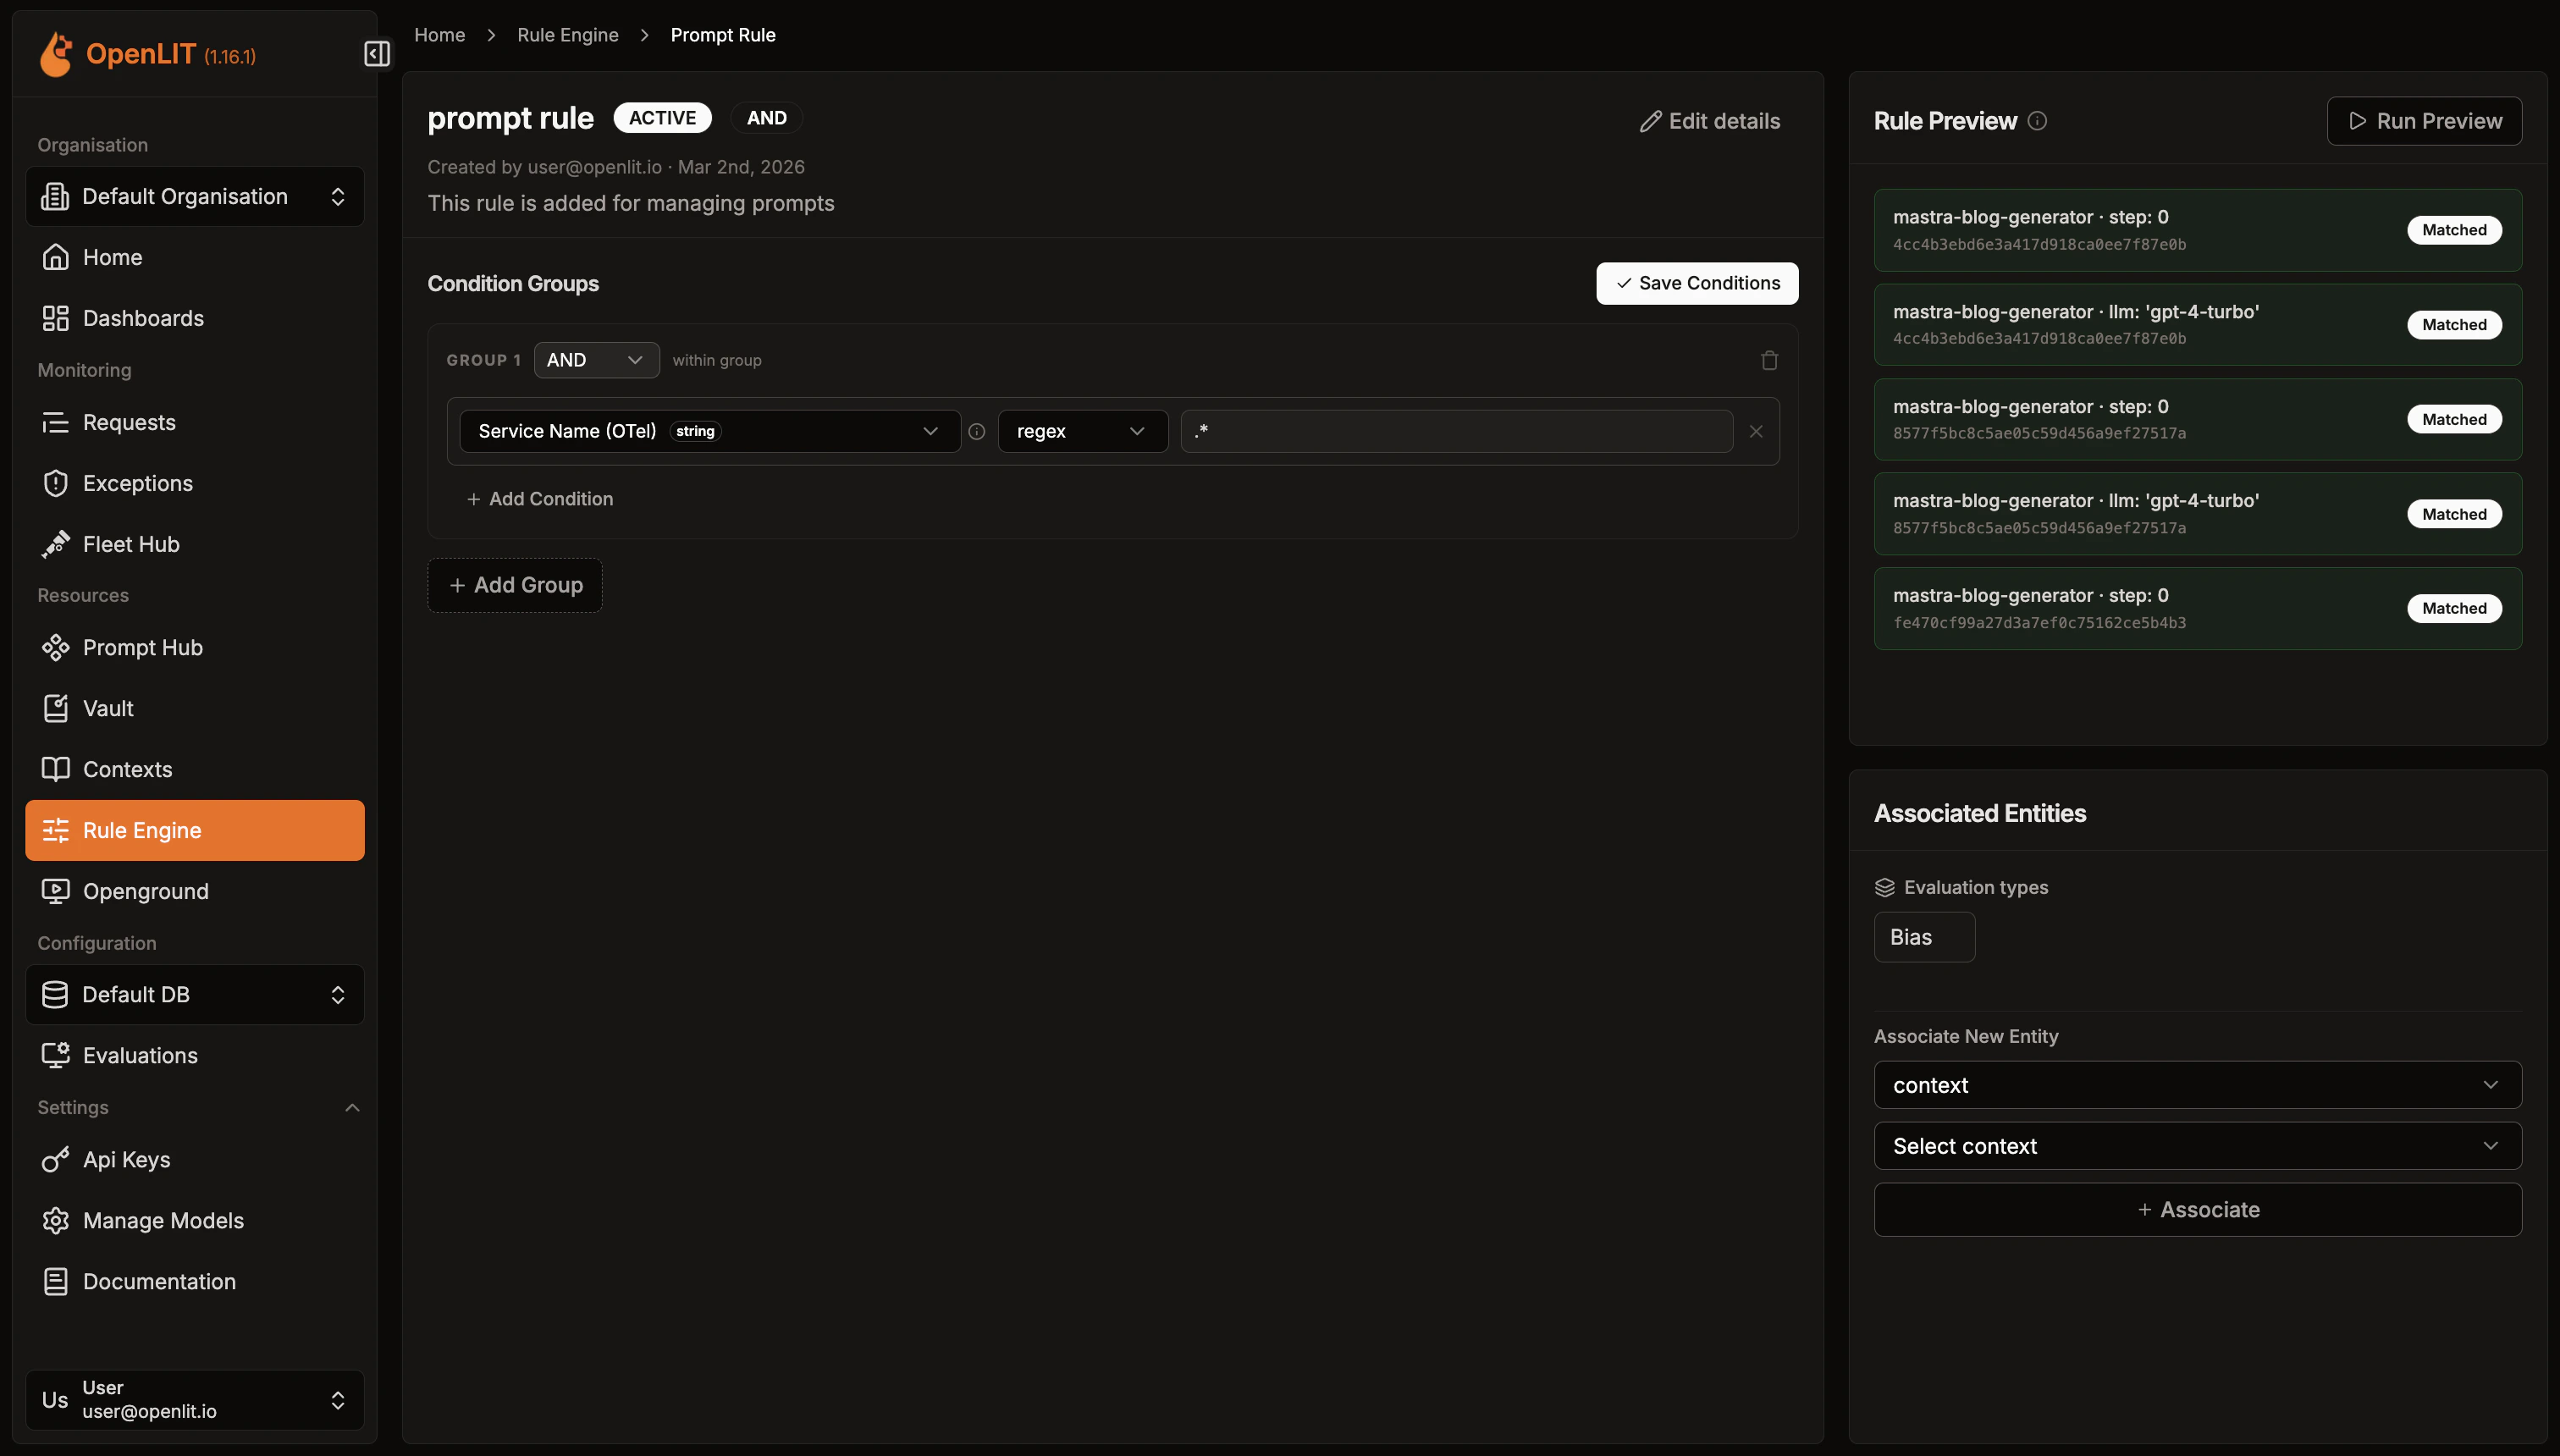Click the Run Preview button
Screen dimensions: 2560x1456
2424,121
